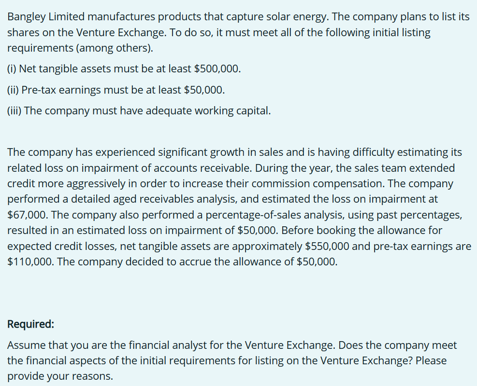Click the "$110,000" pre-tax earnings figure
Image resolution: width=477 pixels, height=386 pixels.
tap(30, 262)
